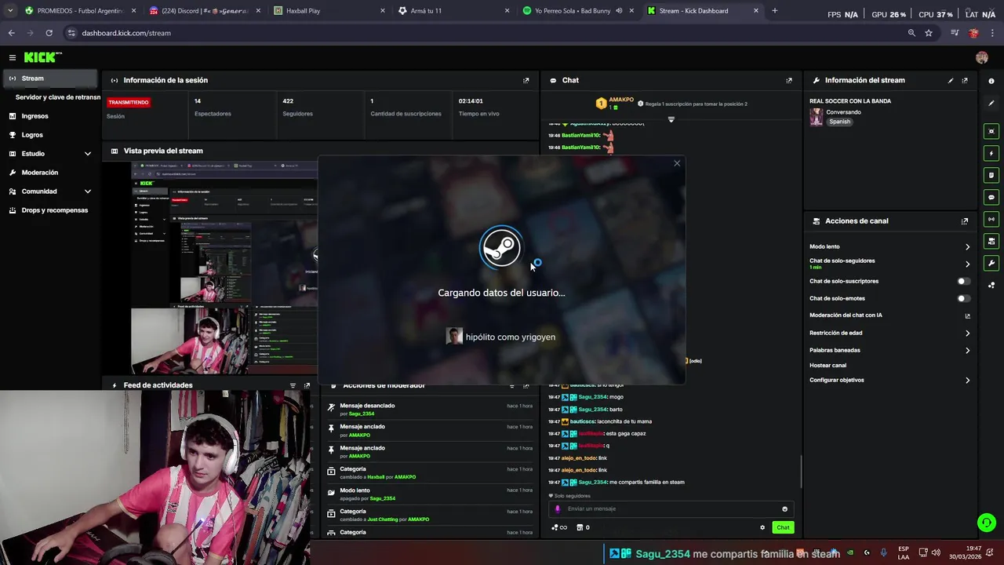Open Drops y recompensas in the sidebar

[x=50, y=210]
